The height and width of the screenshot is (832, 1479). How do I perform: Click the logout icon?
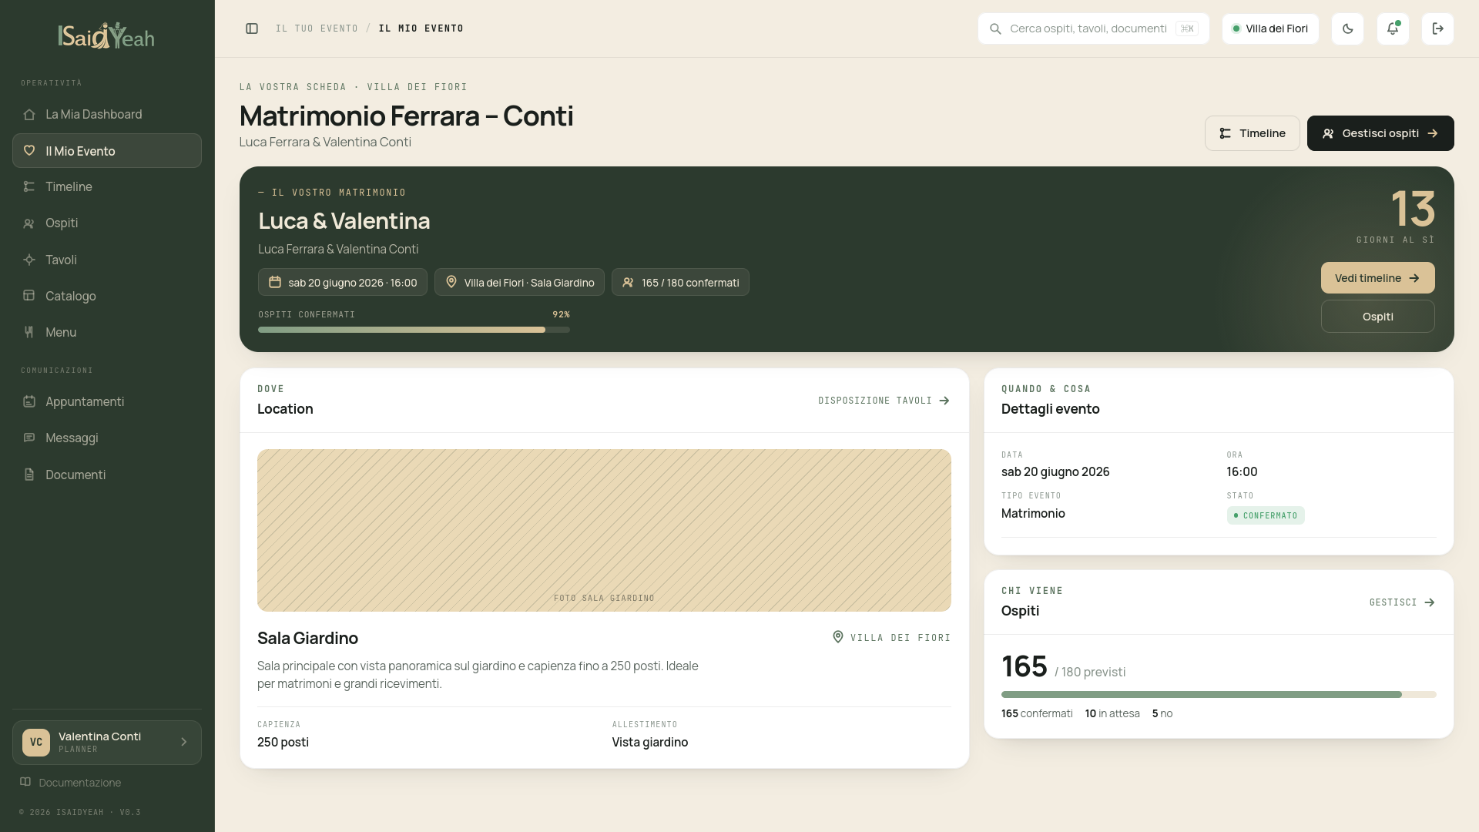(x=1437, y=29)
